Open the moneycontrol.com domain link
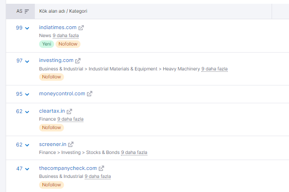Viewport: 289px width, 192px height. tap(62, 93)
